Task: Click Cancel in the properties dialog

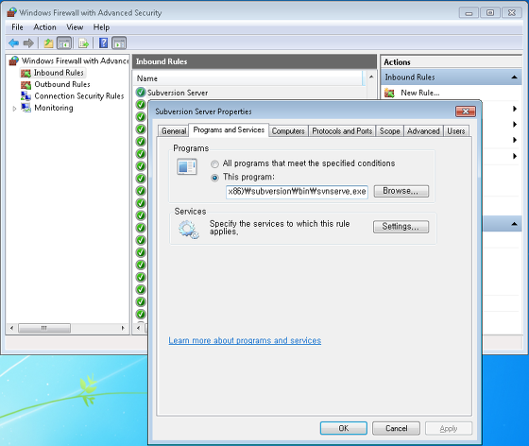Action: tap(397, 428)
